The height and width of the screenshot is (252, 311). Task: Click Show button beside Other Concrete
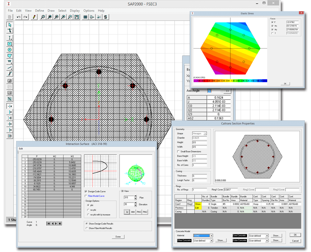click(221, 240)
